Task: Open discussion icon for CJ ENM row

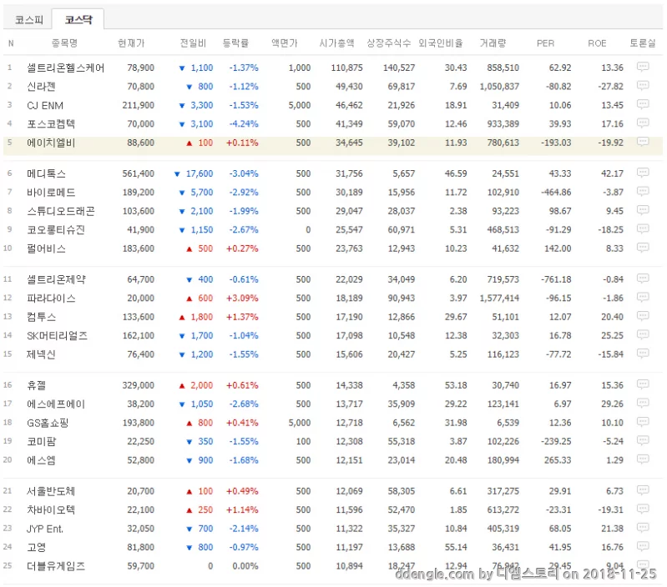Action: click(x=643, y=104)
